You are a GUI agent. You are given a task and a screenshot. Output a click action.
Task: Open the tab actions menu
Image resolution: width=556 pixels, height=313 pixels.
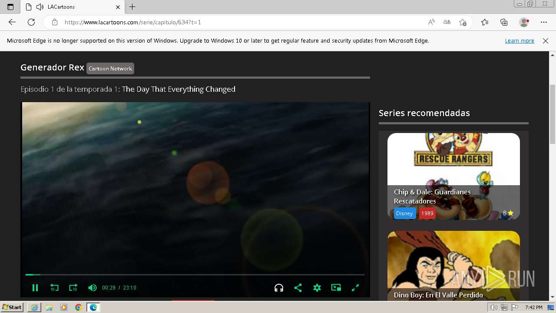click(x=10, y=7)
